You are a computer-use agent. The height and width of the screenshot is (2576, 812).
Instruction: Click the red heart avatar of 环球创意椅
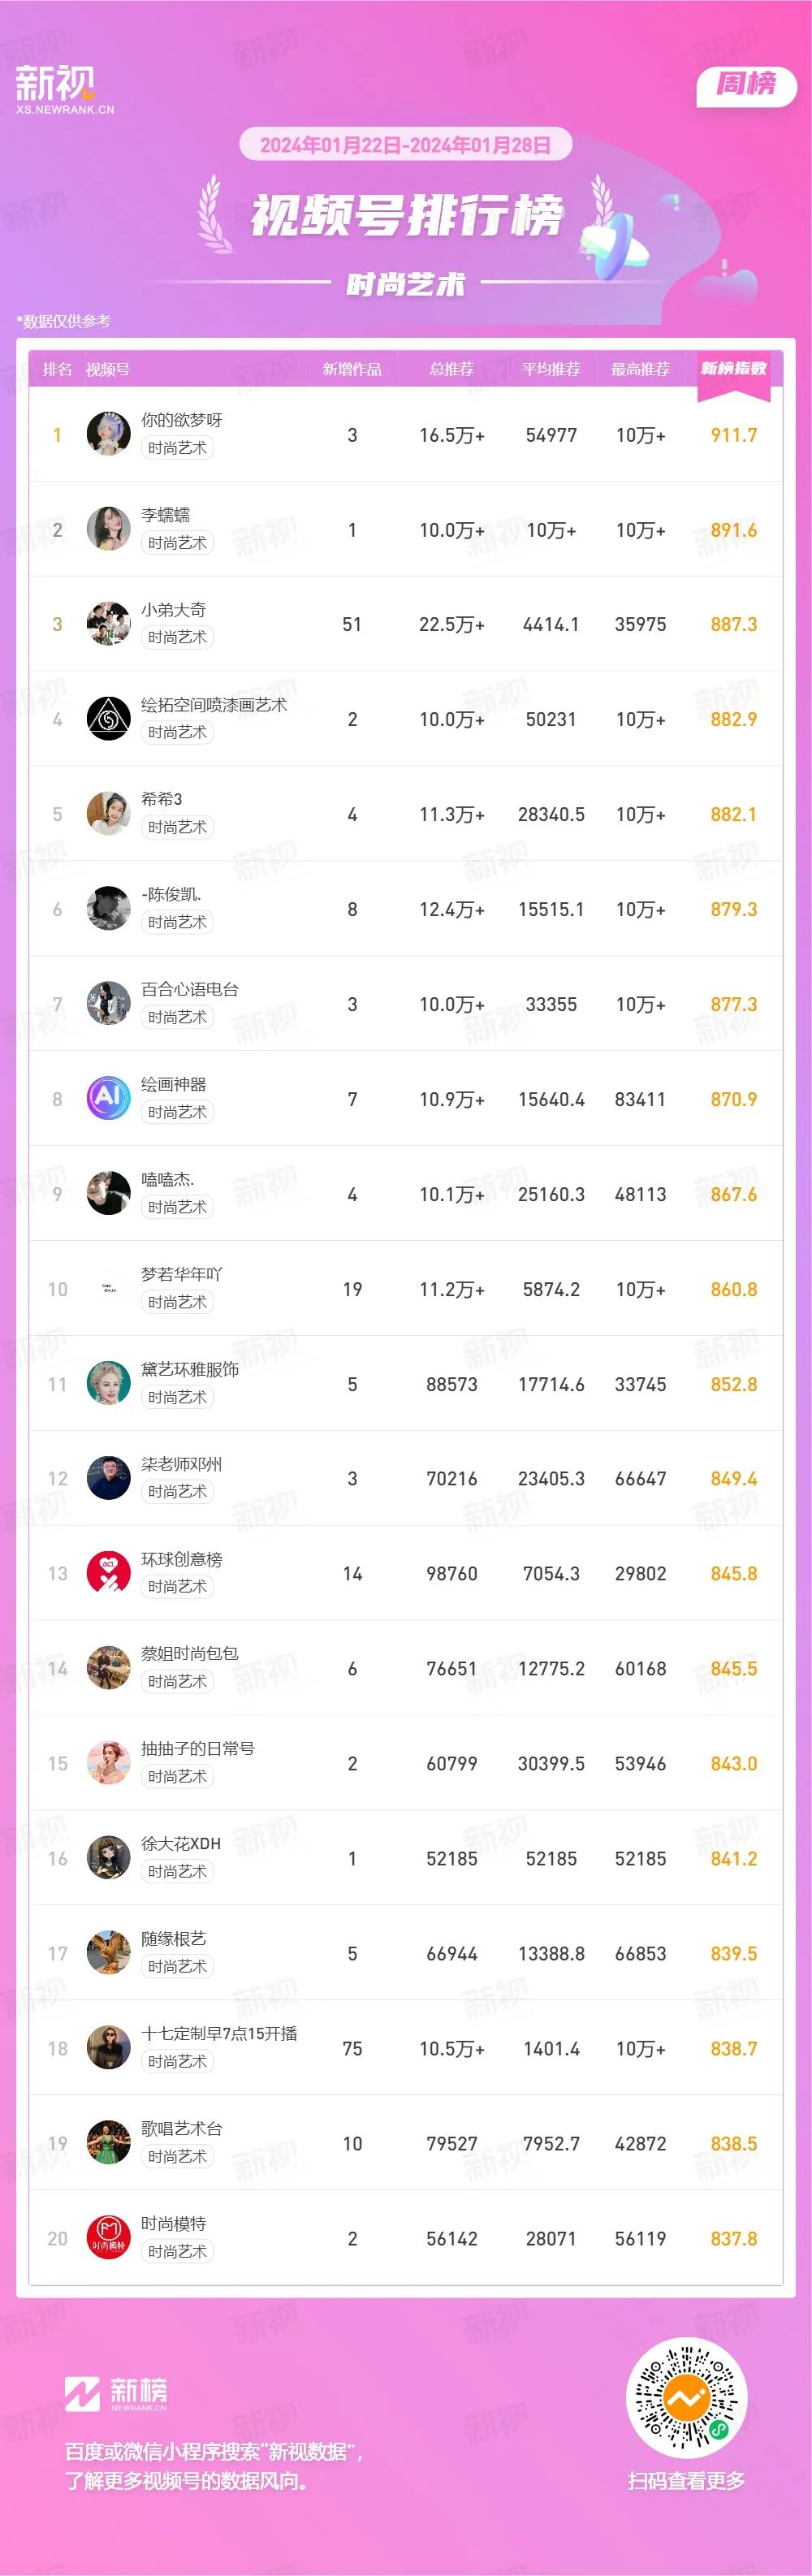coord(108,1573)
